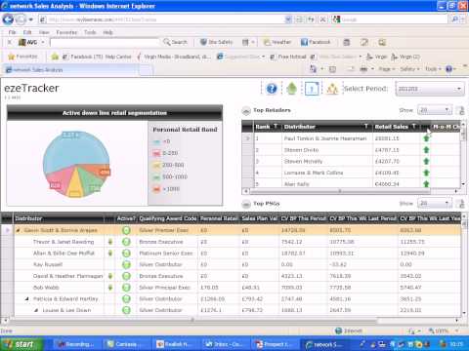This screenshot has height=351, width=469.
Task: Select the Lorraine & Mark Collins row
Action: click(x=352, y=173)
